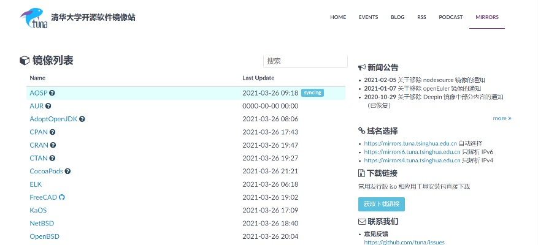Open the NetBSD mirror link
This screenshot has width=538, height=245.
42,224
